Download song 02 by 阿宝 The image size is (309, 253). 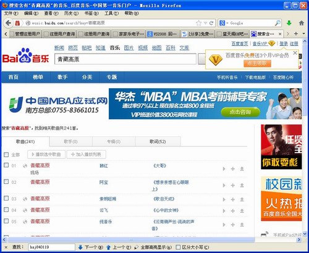(242, 186)
